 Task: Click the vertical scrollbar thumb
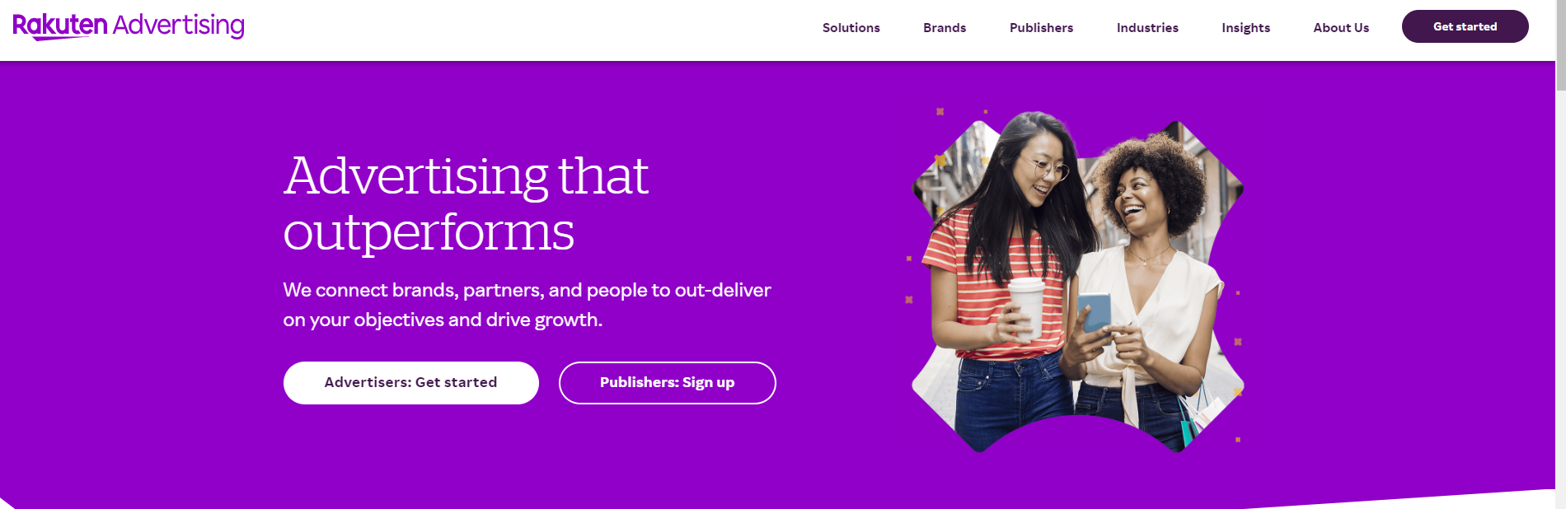pyautogui.click(x=1560, y=45)
